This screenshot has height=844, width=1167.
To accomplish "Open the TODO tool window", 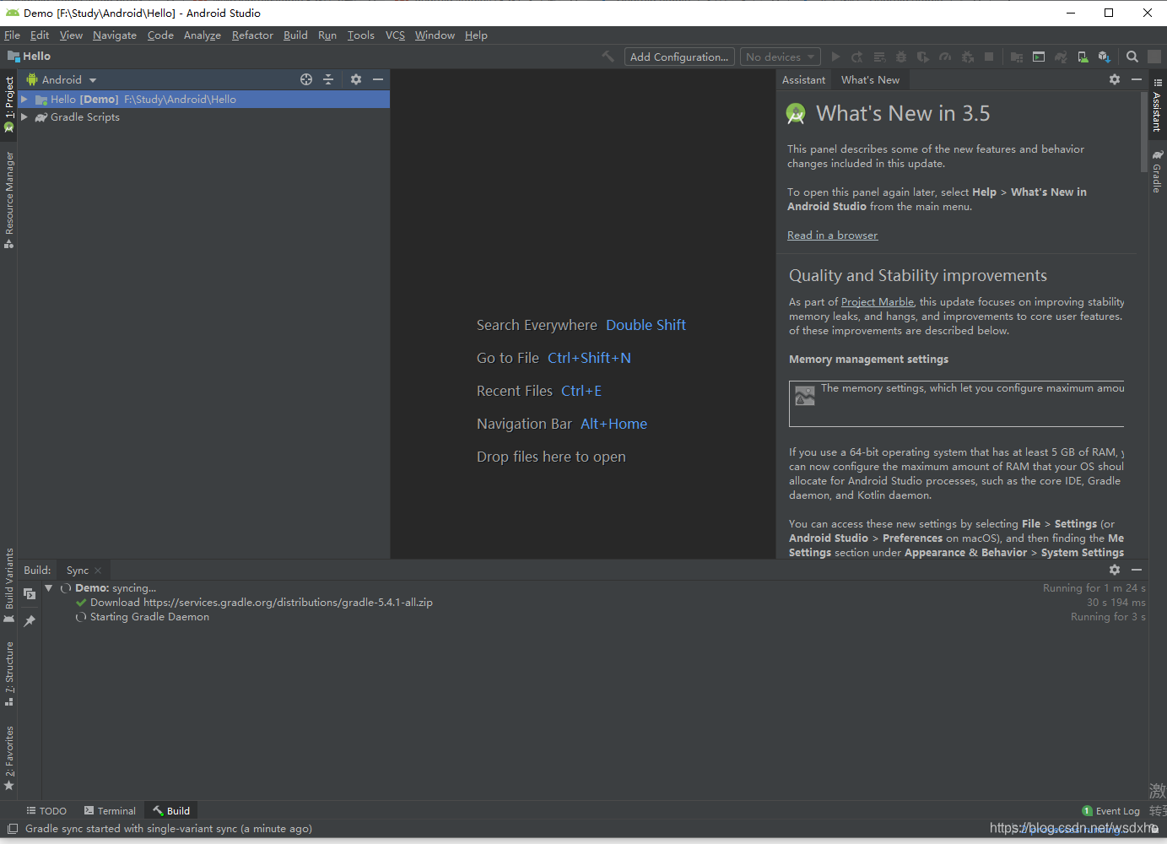I will (46, 810).
